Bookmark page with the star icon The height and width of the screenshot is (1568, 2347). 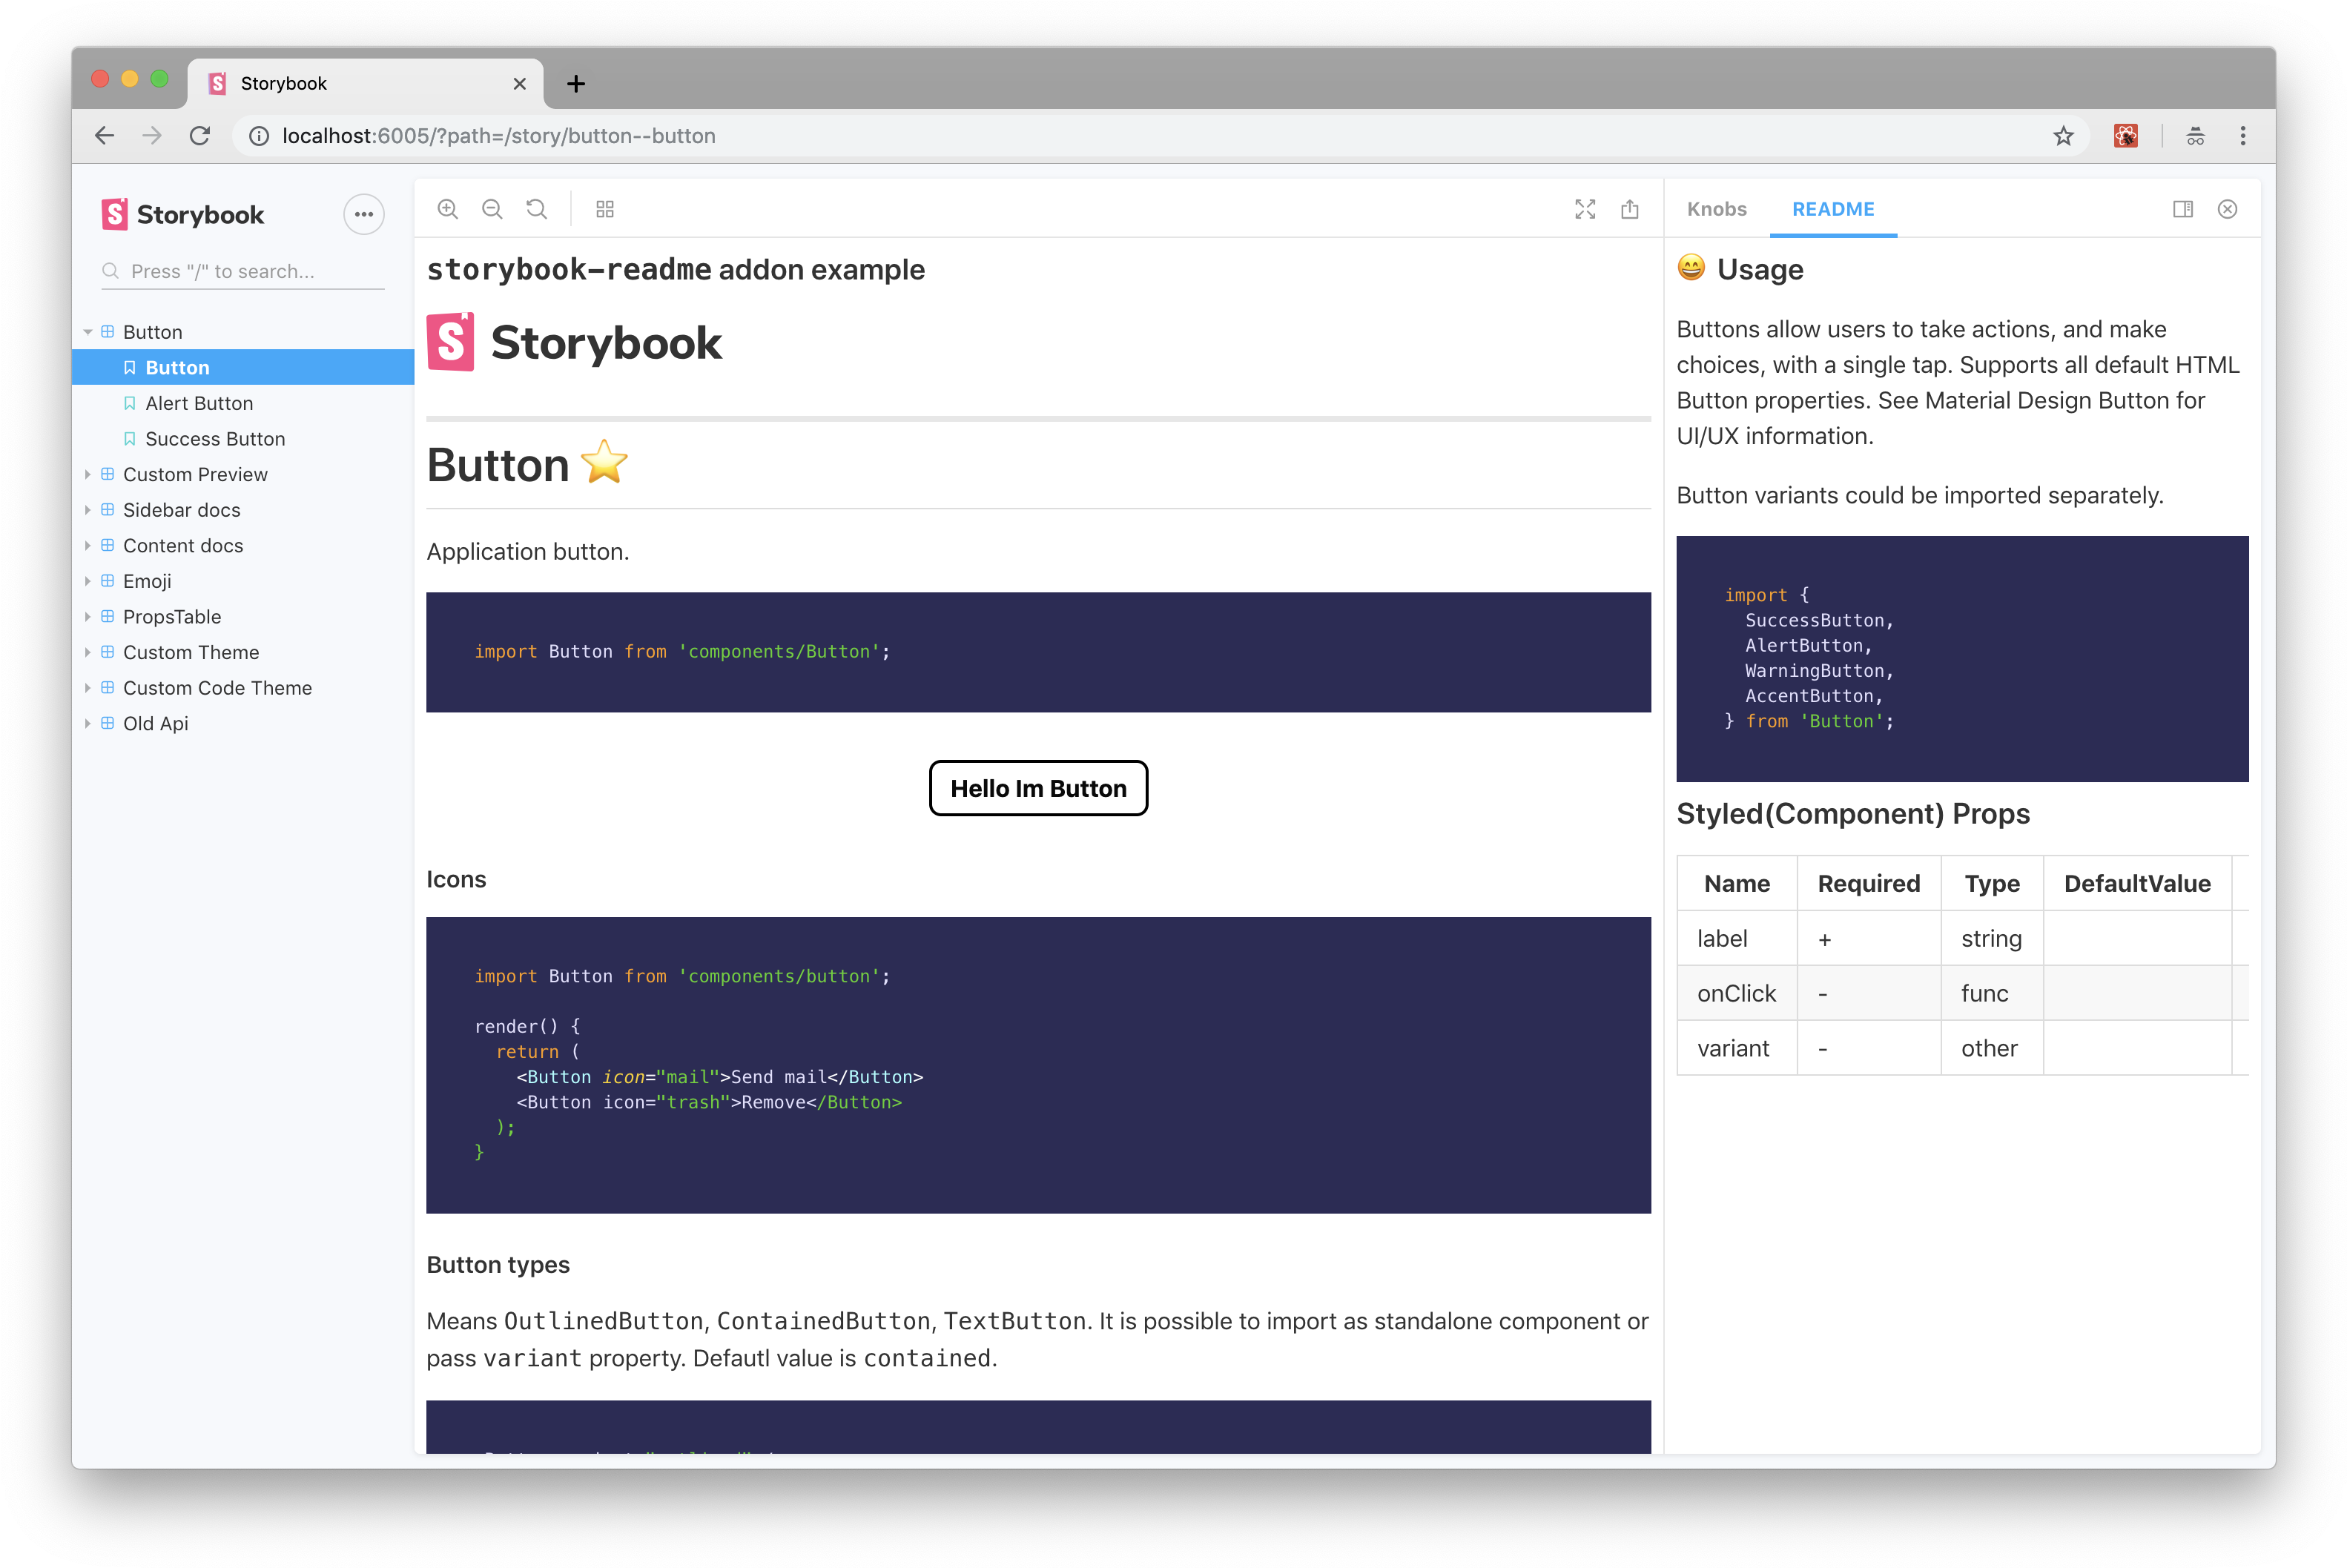2063,136
